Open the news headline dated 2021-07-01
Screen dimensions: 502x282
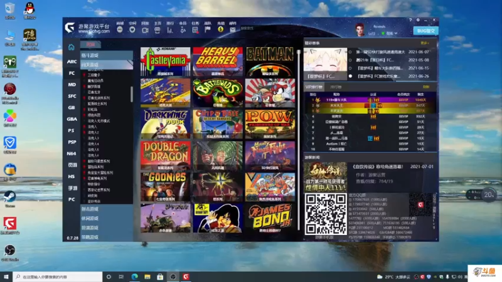click(x=378, y=167)
